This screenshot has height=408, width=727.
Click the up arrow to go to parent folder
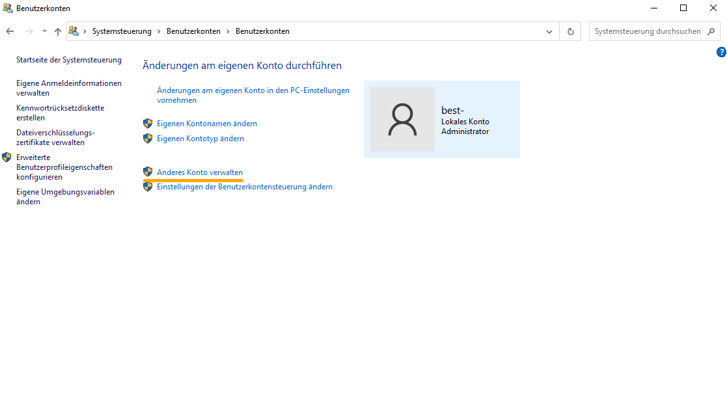pos(58,31)
